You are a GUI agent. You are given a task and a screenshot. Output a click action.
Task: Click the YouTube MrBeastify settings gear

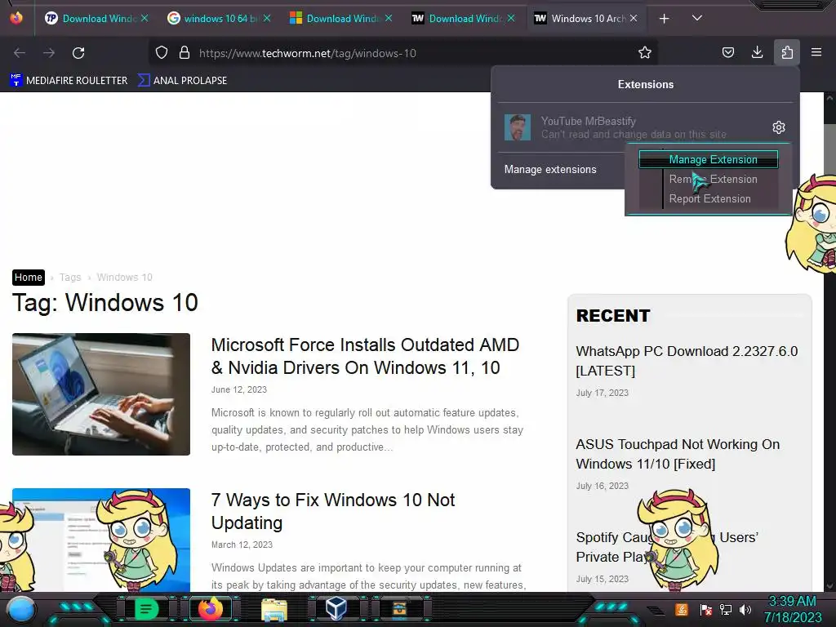tap(779, 127)
